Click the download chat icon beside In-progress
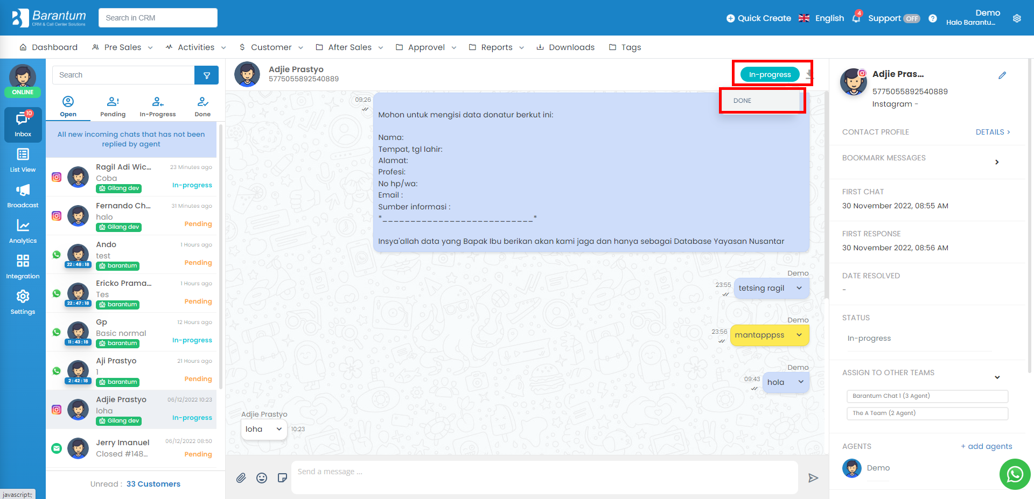Viewport: 1034px width, 499px height. point(809,75)
